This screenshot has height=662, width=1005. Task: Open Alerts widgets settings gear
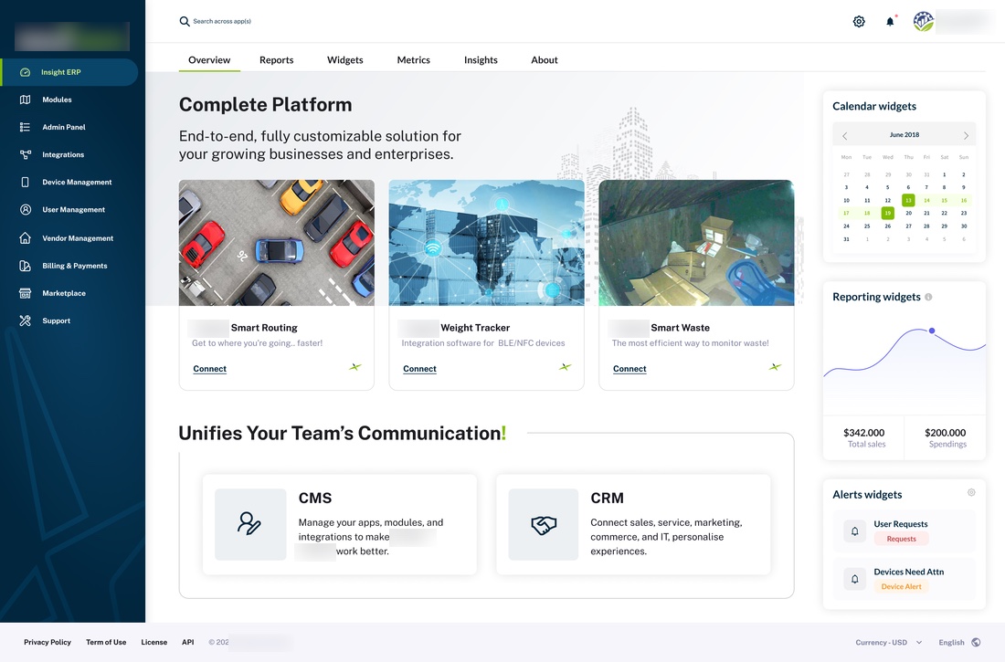[971, 493]
